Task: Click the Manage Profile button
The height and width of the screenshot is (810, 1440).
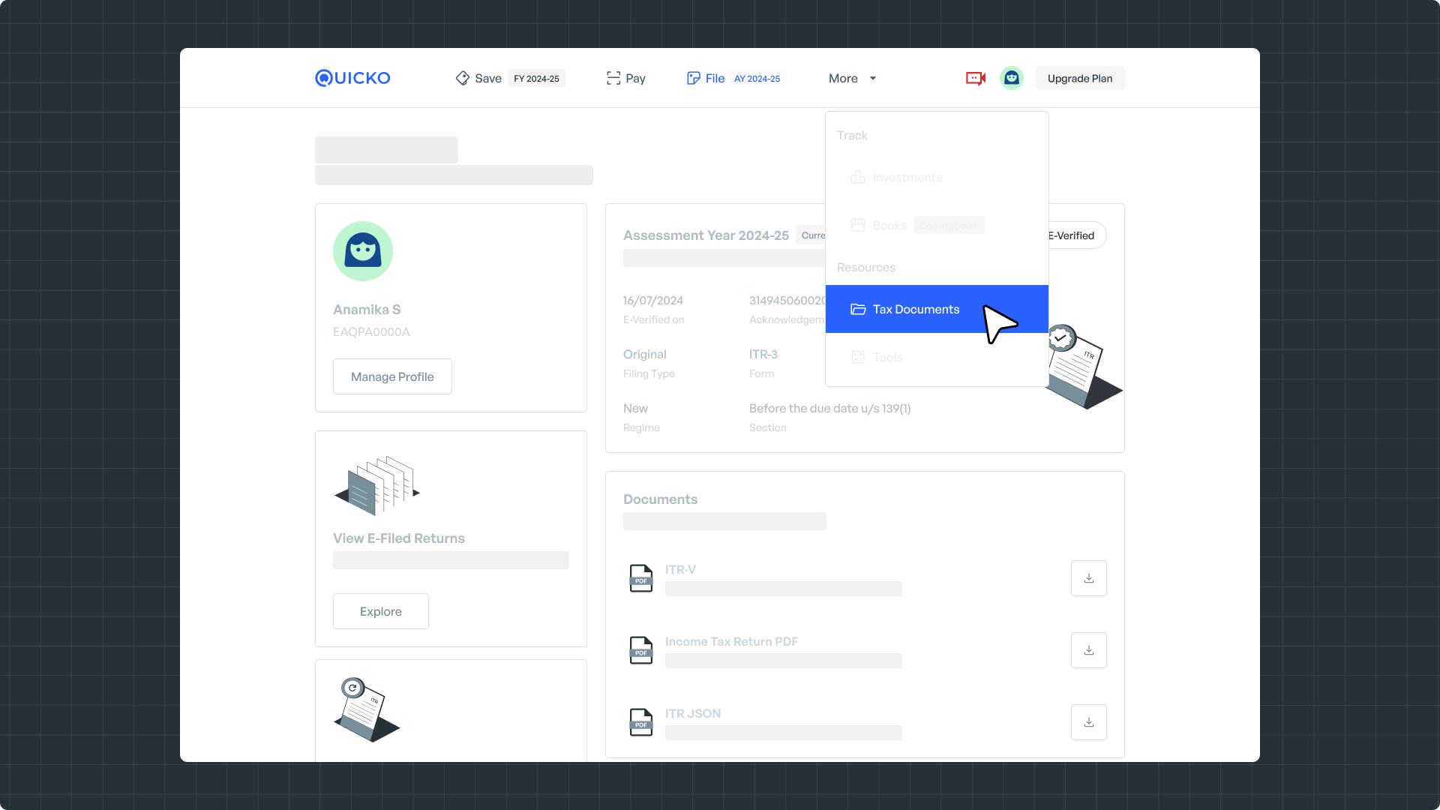Action: [392, 376]
